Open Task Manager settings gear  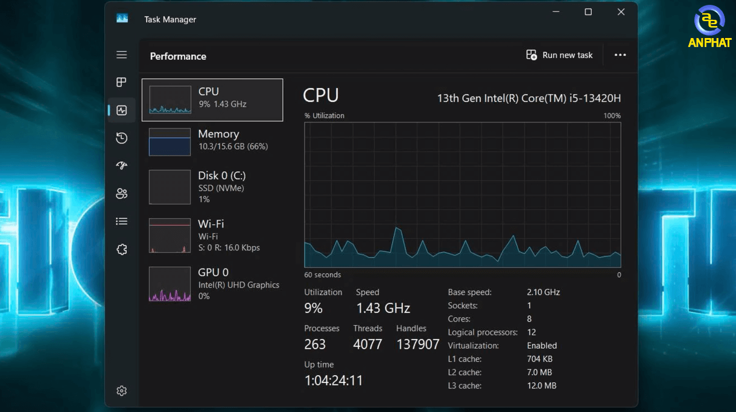point(122,391)
